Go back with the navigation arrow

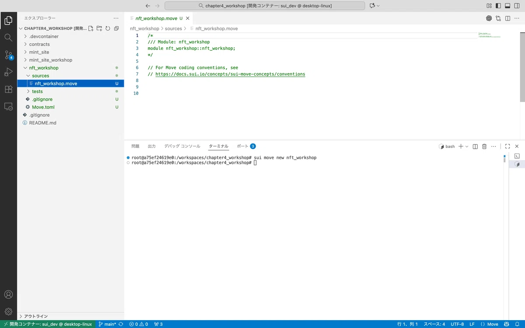coord(148,6)
